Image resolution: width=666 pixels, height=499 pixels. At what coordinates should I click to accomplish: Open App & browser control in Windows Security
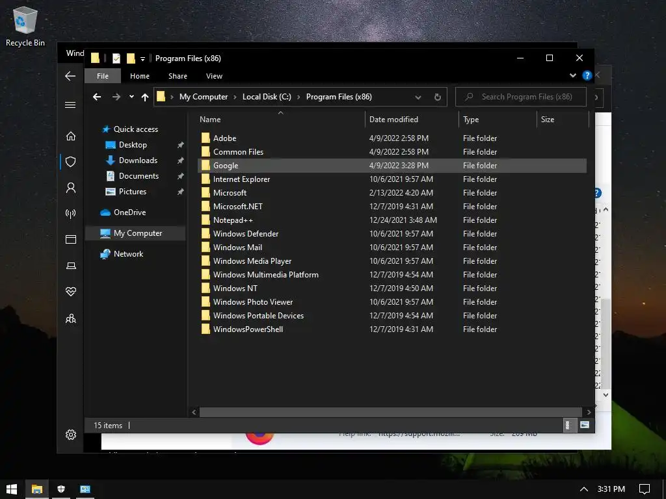coord(70,239)
